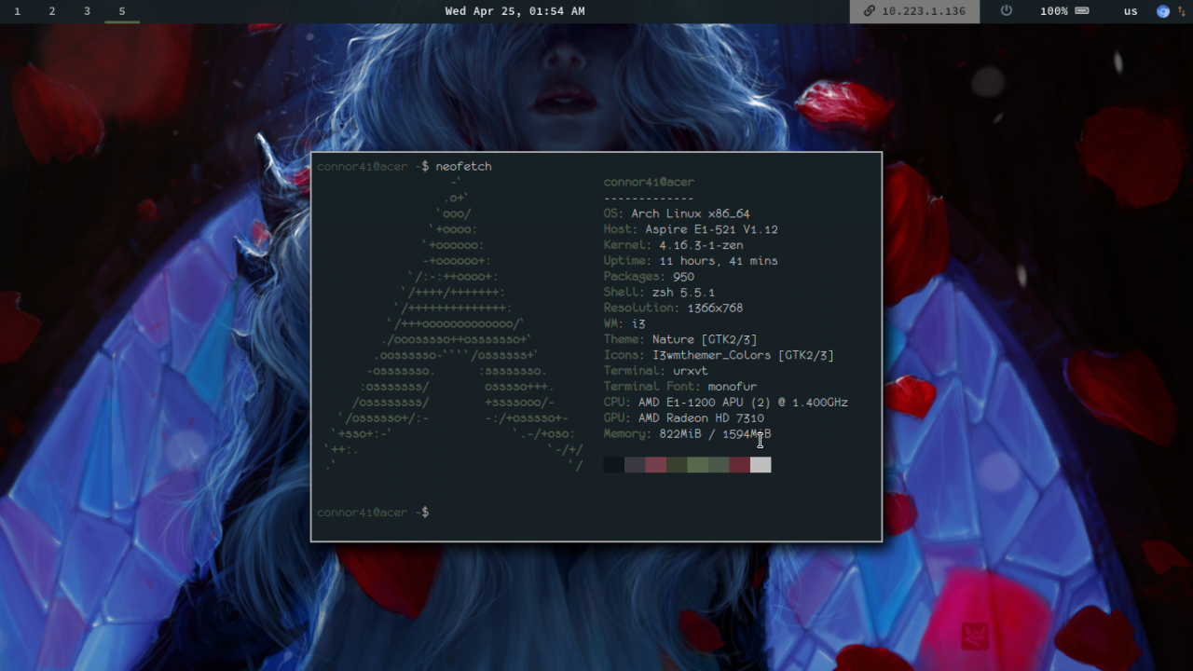1193x671 pixels.
Task: Click the 'us' keyboard layout indicator
Action: (1131, 11)
